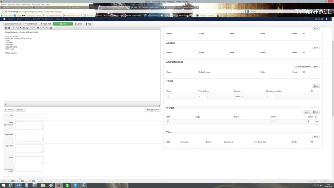Screen dimensions: 334x188
Task: Click Add button in Images section
Action: point(307,112)
